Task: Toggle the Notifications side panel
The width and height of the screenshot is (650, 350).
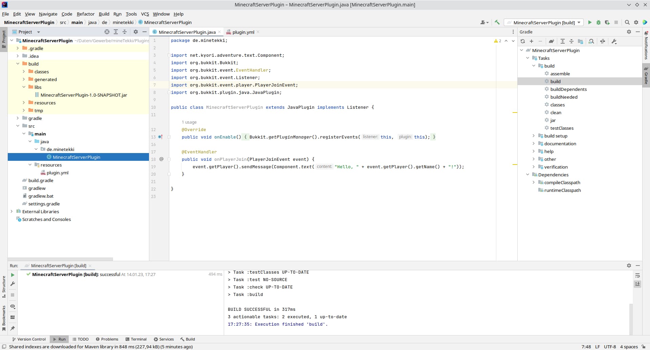Action: click(x=646, y=45)
